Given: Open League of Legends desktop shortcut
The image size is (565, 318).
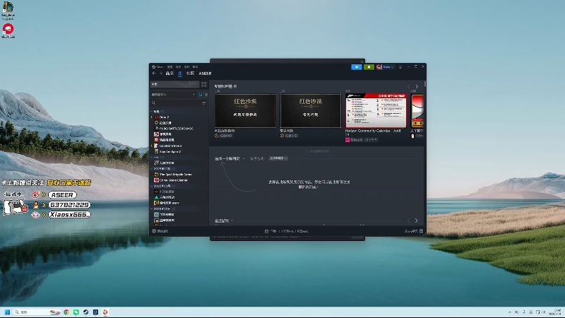Looking at the screenshot, I should [8, 9].
